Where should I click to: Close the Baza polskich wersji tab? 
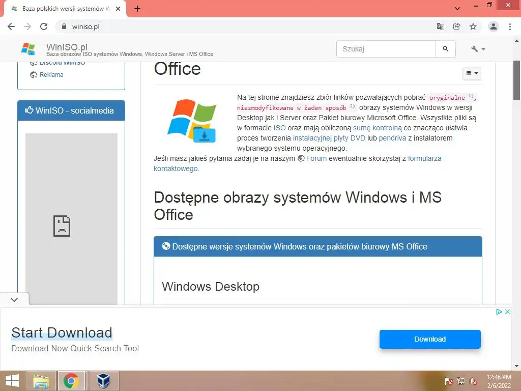(118, 9)
